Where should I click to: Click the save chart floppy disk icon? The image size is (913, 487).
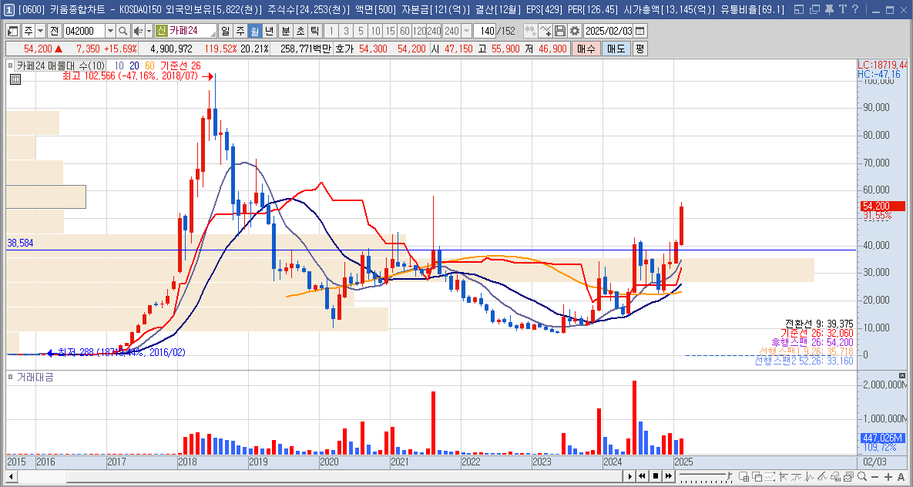pos(559,31)
